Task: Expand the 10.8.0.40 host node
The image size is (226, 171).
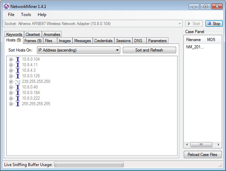Action: (11, 87)
